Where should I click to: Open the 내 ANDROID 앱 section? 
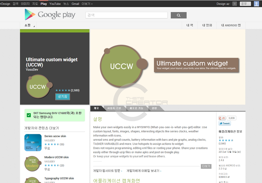pyautogui.click(x=231, y=25)
